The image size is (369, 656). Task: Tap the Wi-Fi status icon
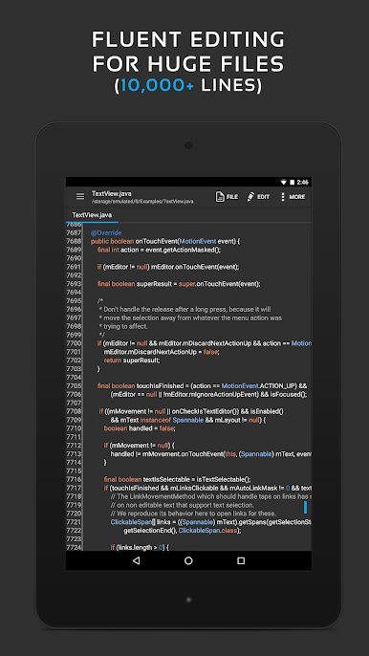point(284,182)
